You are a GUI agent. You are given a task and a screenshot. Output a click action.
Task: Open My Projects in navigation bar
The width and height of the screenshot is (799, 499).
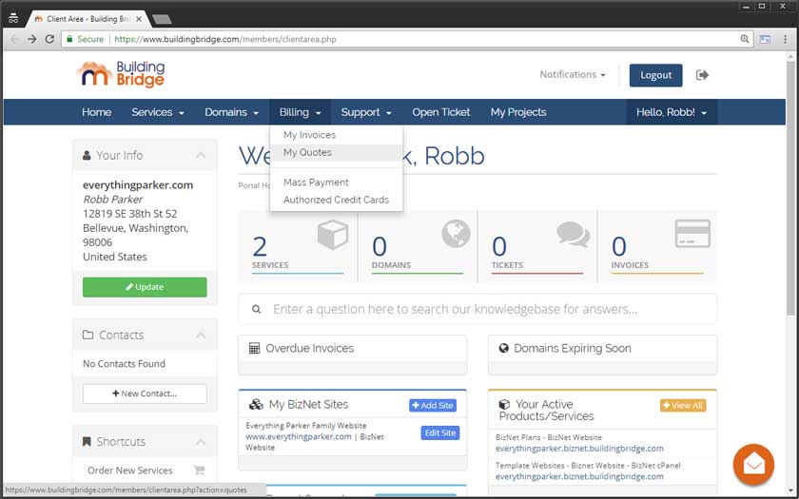coord(518,112)
